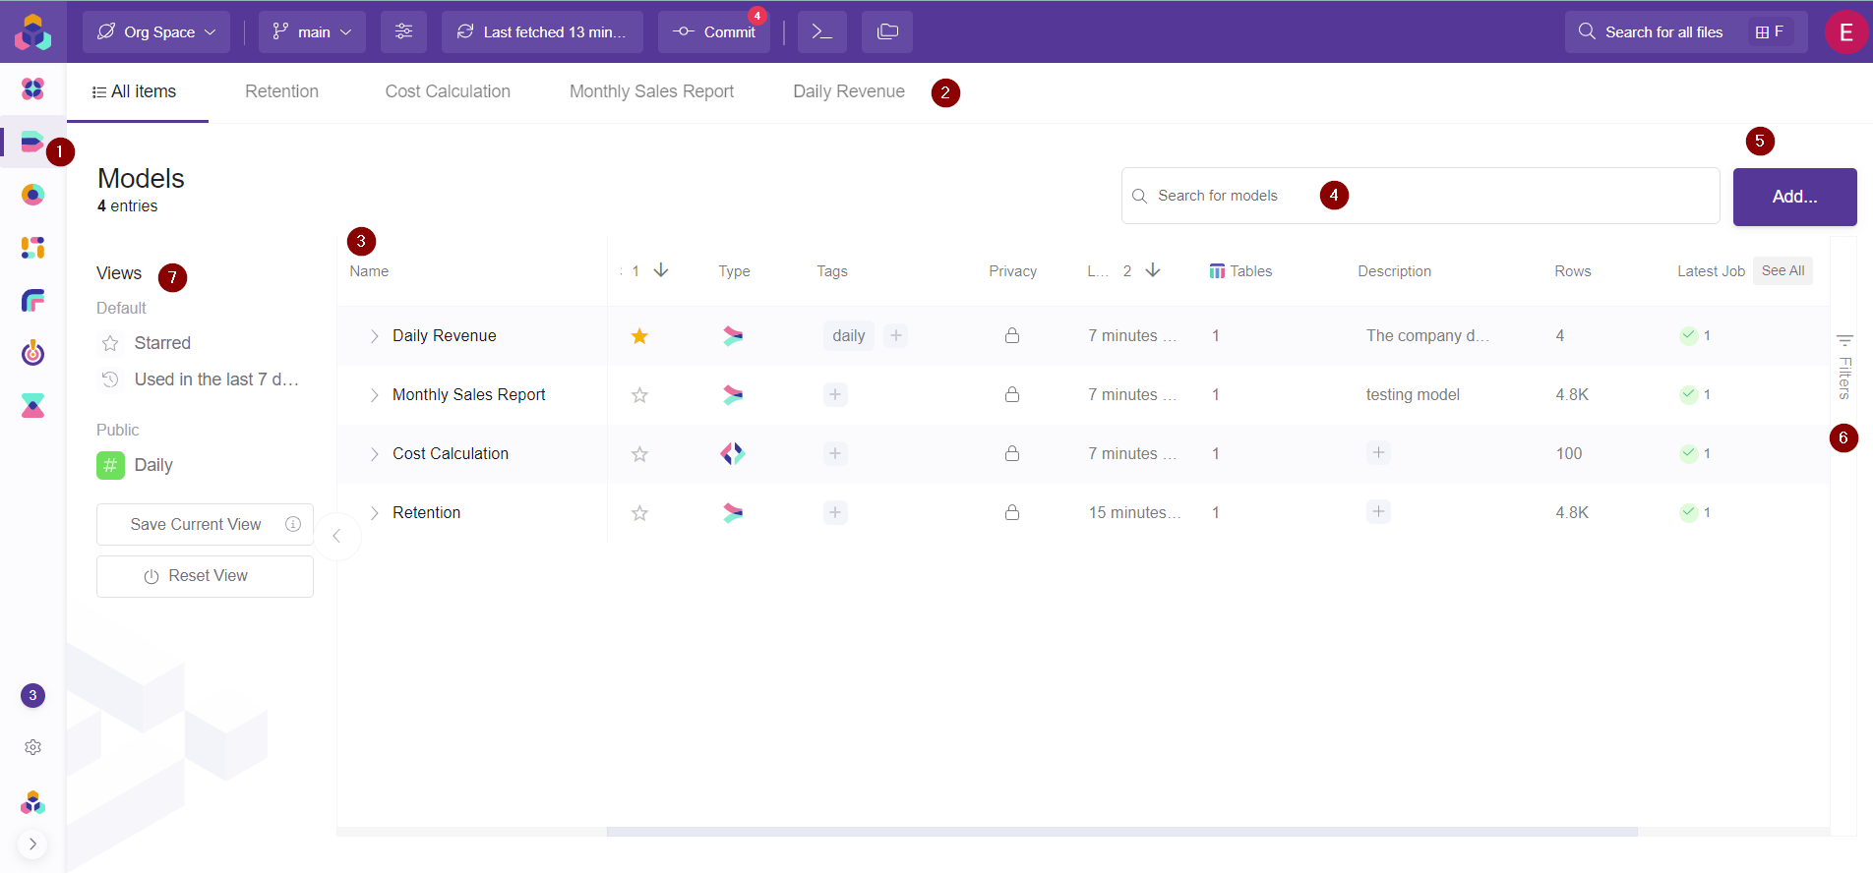Open the colored blocks dashboard sidebar icon
This screenshot has height=873, width=1873.
tap(32, 248)
